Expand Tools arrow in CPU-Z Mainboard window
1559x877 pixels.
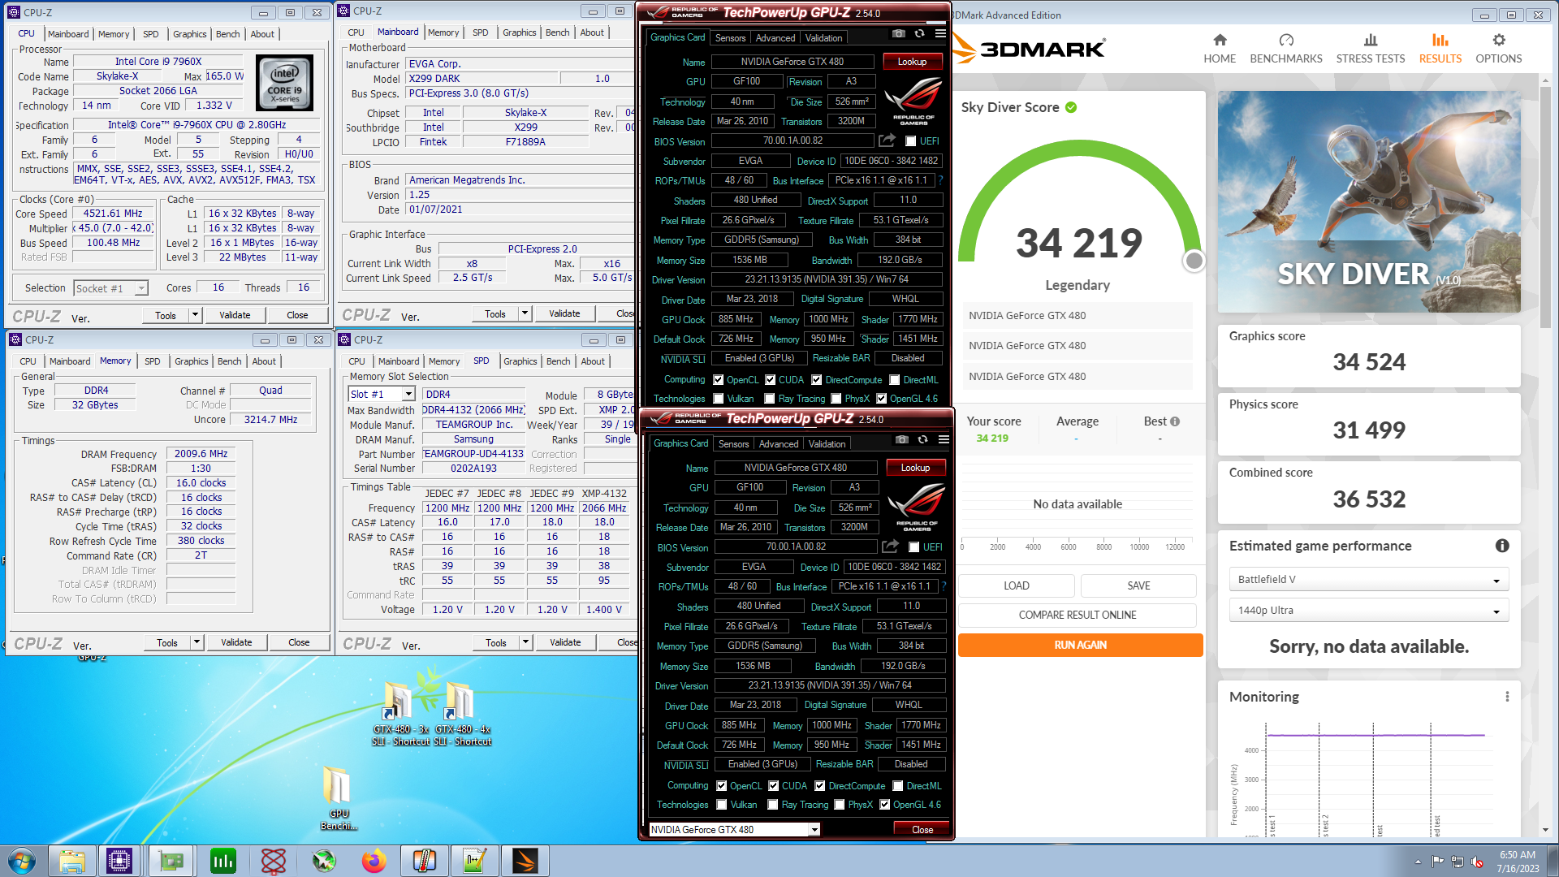point(525,313)
